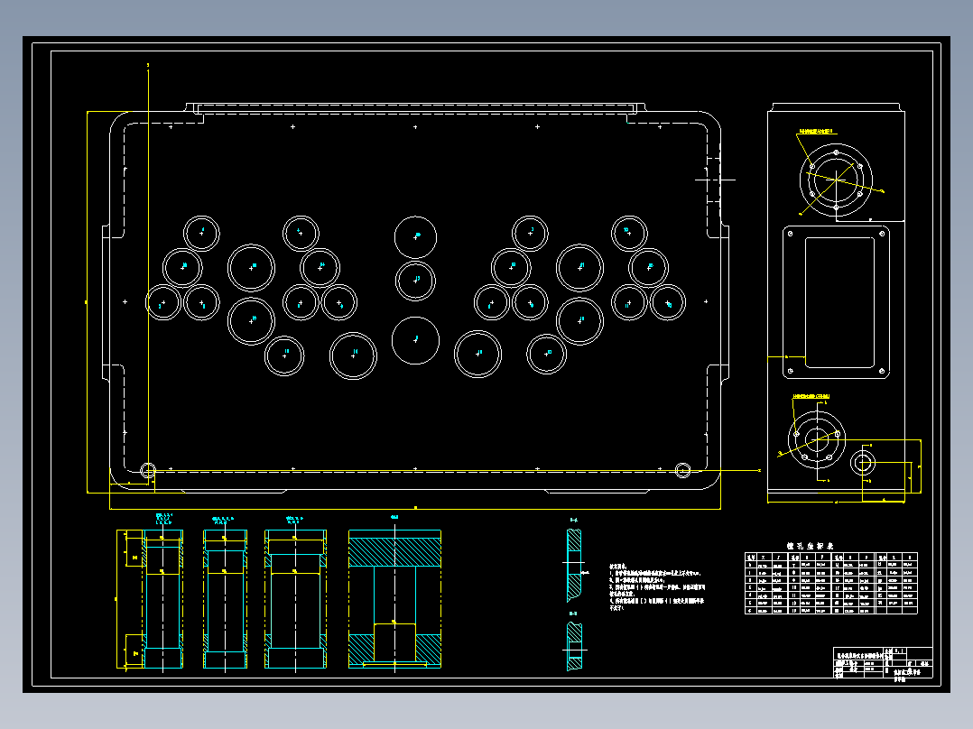Pick the origin locating hole at yellow axes intersection
Image resolution: width=973 pixels, height=729 pixels.
click(x=148, y=470)
